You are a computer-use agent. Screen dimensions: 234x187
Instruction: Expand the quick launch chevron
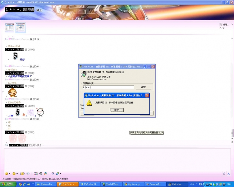click(33, 184)
